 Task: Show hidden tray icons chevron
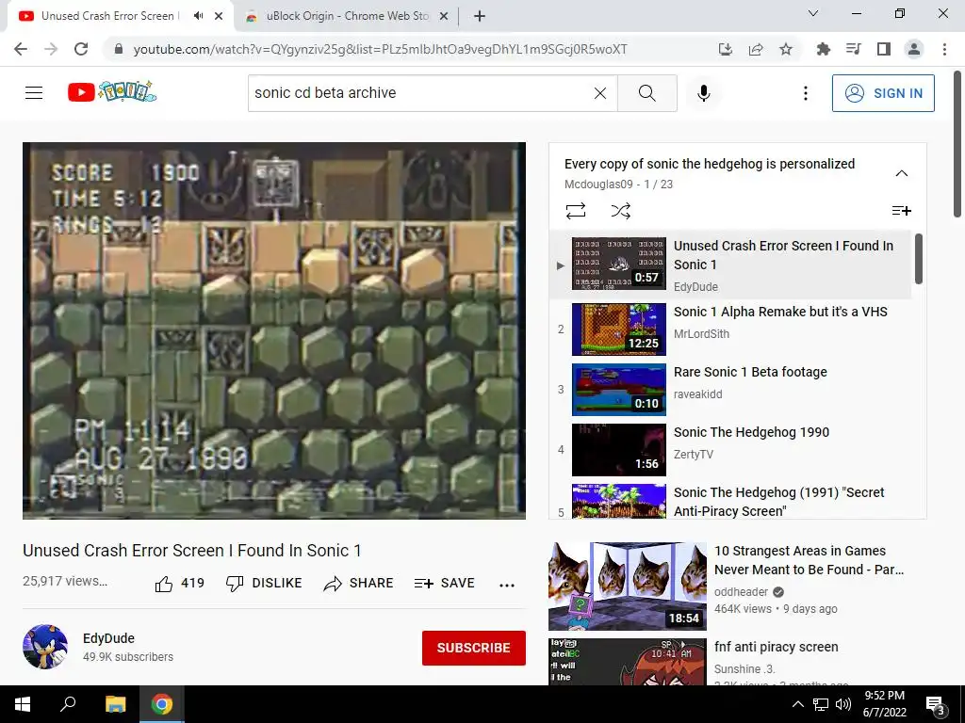click(x=797, y=704)
